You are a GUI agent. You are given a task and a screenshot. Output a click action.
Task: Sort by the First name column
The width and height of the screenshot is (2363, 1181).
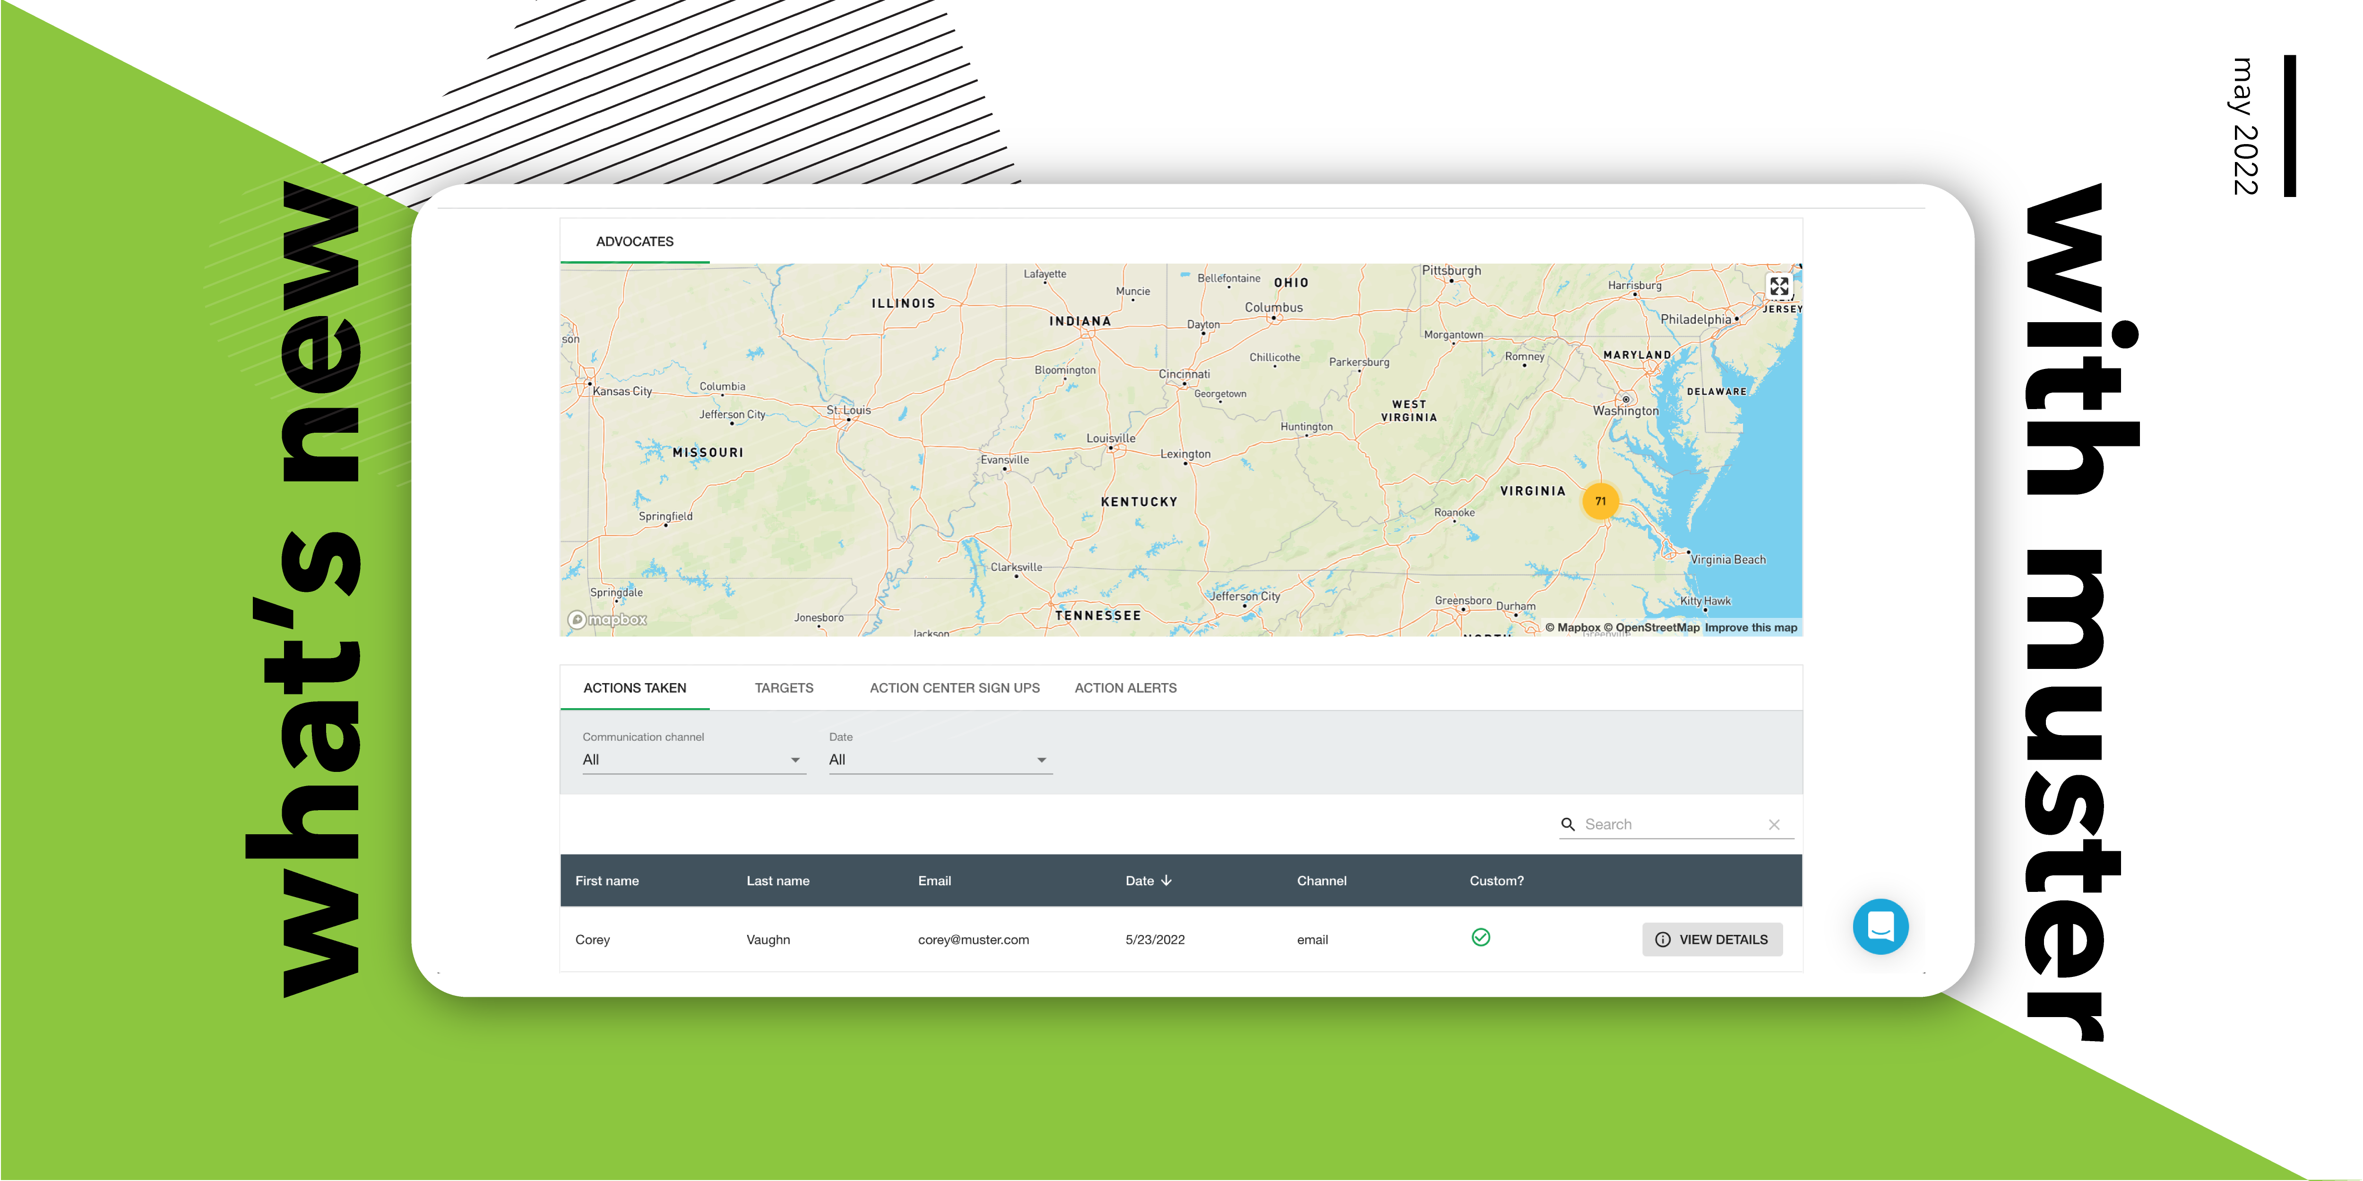(x=607, y=880)
